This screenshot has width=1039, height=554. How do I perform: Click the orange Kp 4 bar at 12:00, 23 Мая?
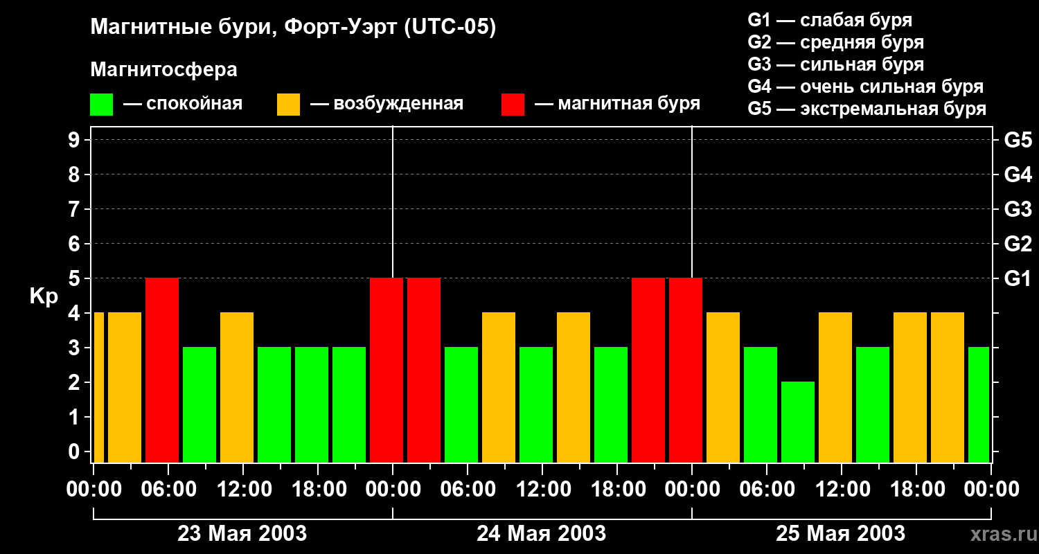(x=237, y=387)
